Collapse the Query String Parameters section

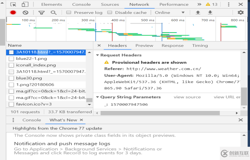pos(98,97)
